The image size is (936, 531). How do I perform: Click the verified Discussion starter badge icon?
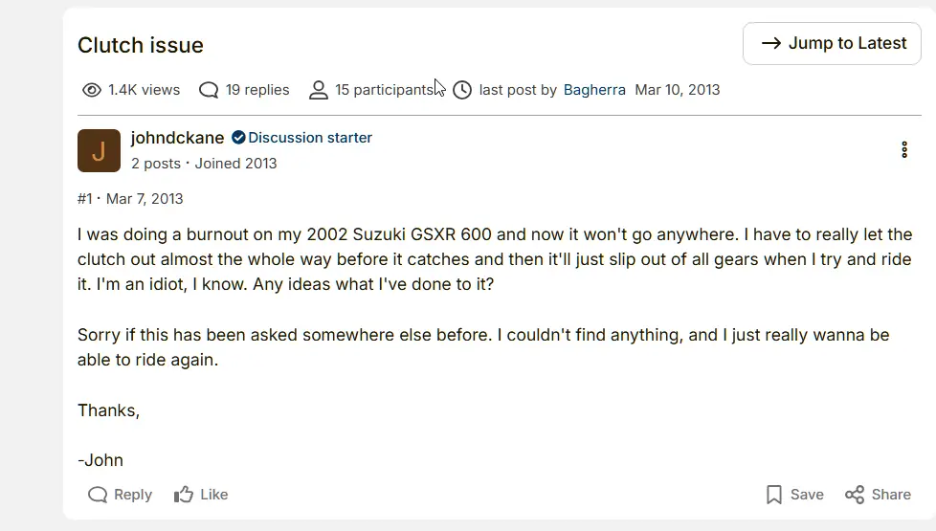238,138
